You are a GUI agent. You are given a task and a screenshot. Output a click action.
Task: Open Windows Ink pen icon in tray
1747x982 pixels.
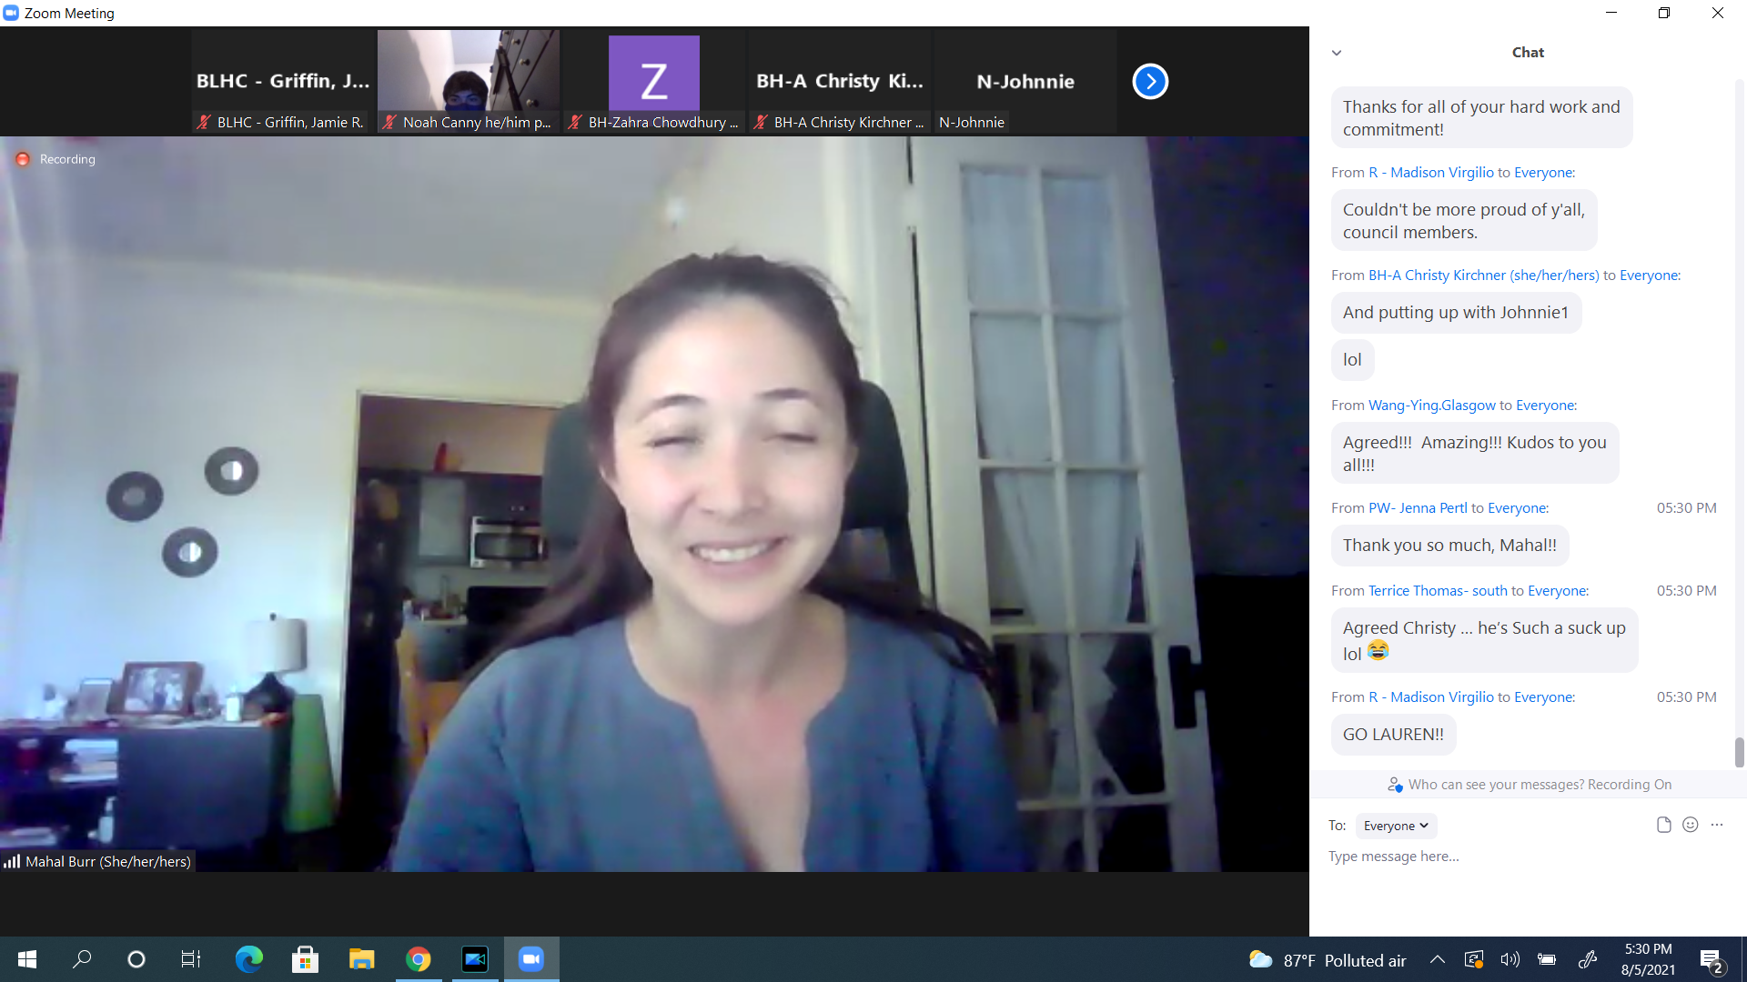tap(1588, 959)
